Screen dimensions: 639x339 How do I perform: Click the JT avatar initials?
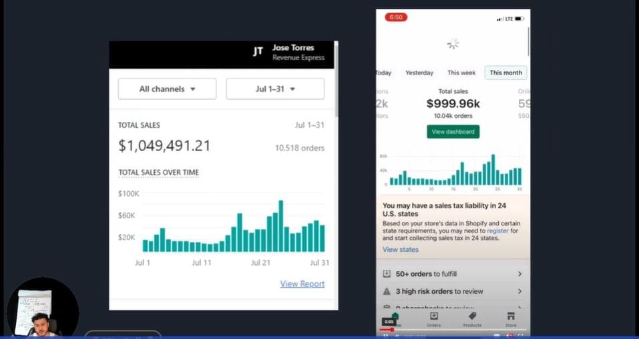pos(258,51)
